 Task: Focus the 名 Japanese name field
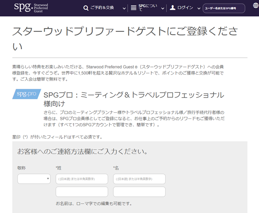coord(139,179)
